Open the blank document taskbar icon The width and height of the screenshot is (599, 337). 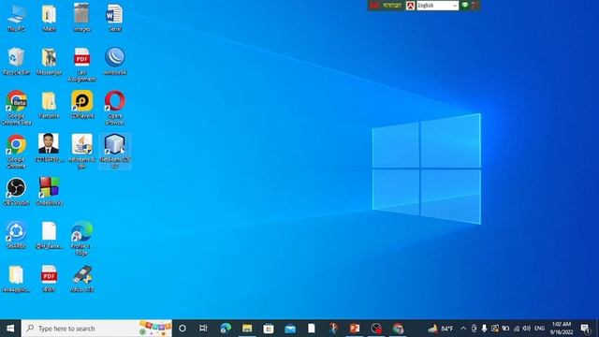tap(312, 329)
